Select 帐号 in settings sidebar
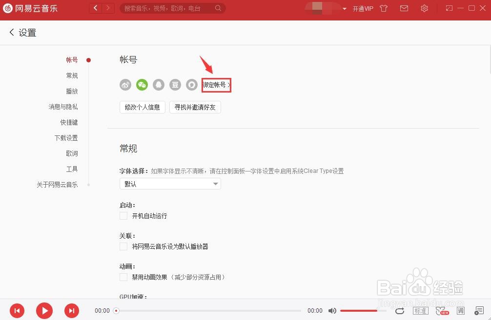 pos(72,60)
